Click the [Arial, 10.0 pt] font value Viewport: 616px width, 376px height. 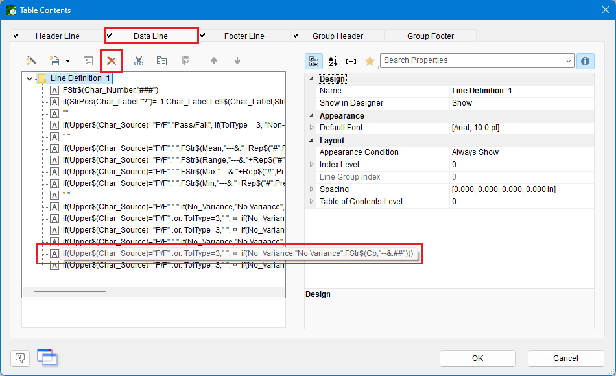coord(475,128)
